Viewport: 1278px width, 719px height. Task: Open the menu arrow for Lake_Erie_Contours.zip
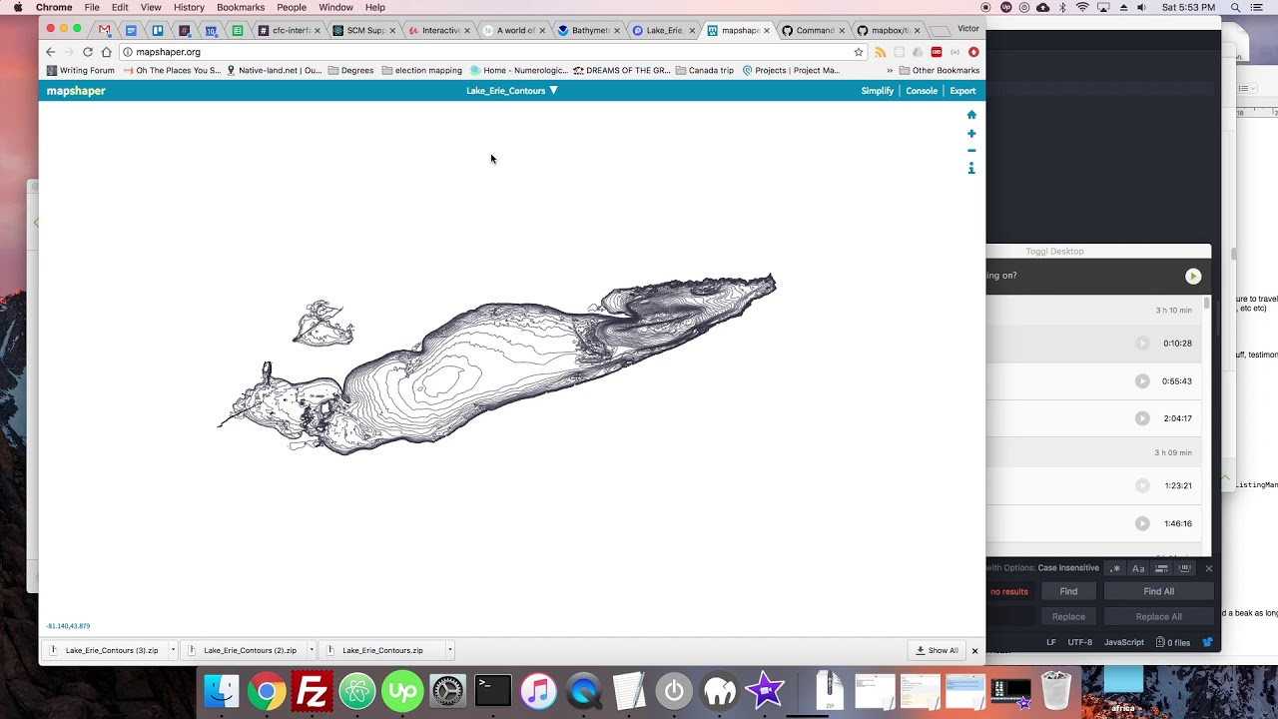450,651
